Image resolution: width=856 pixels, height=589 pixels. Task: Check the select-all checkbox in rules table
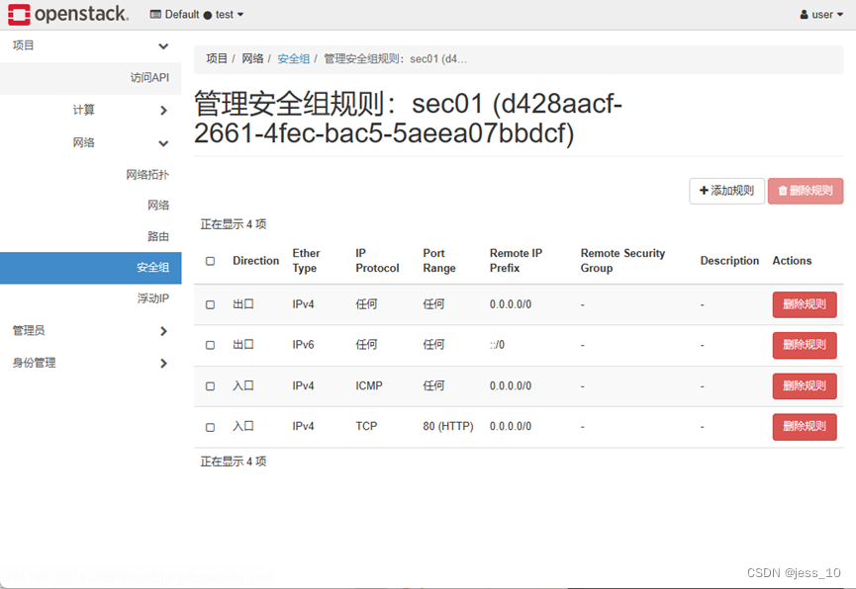(210, 261)
